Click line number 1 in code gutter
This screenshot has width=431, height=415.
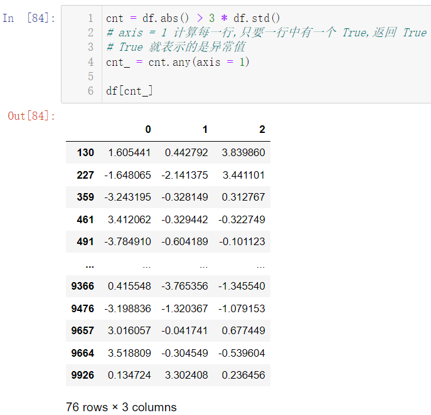point(91,18)
